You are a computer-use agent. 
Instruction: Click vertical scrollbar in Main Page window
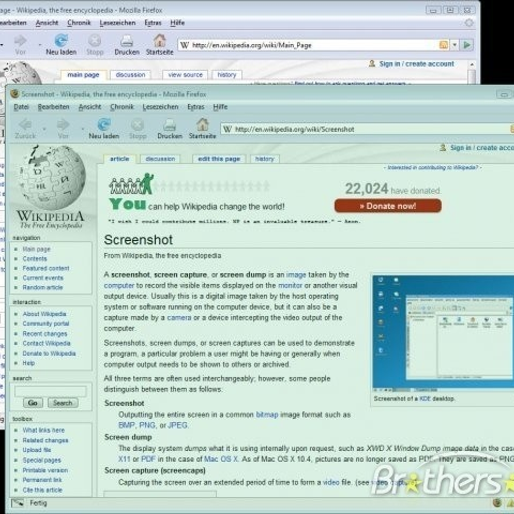(x=472, y=72)
